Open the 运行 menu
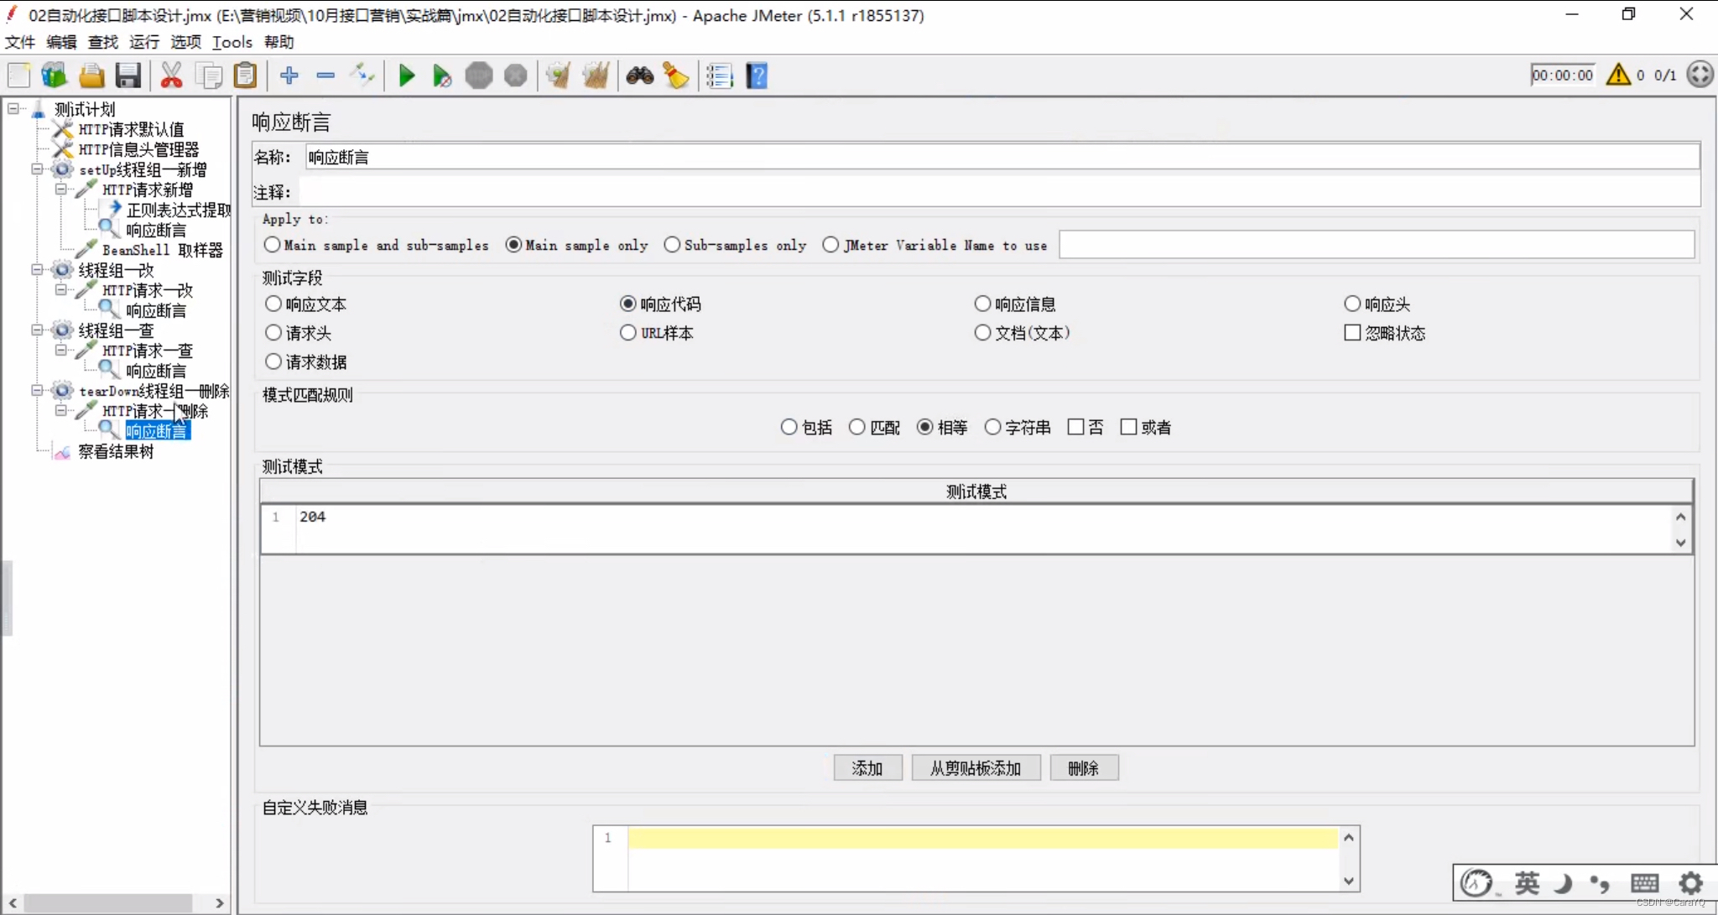The width and height of the screenshot is (1718, 915). [144, 42]
